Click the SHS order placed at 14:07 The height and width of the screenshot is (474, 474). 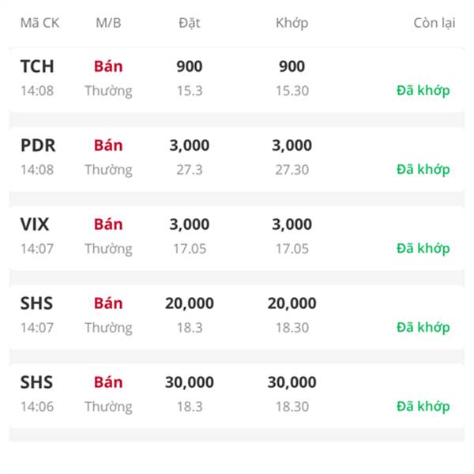pos(36,304)
